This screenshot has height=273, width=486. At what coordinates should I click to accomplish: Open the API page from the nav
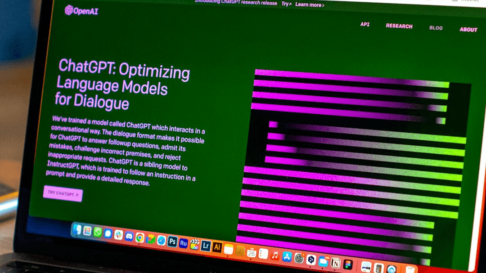tap(365, 24)
